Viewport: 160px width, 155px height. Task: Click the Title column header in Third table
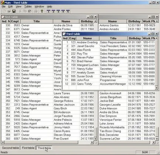coord(113,38)
